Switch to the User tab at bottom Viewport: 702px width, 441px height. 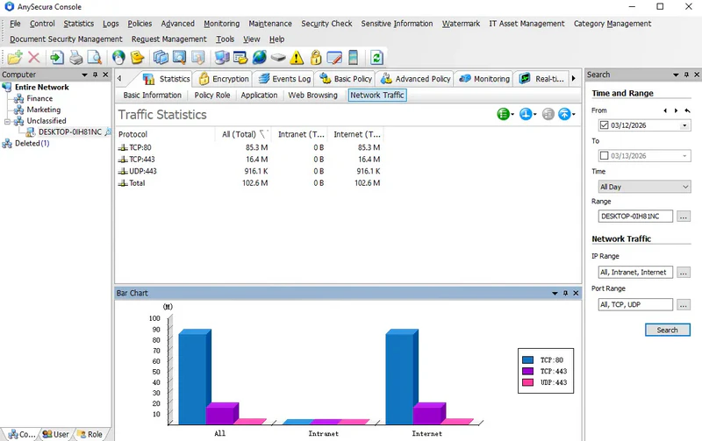tap(56, 434)
